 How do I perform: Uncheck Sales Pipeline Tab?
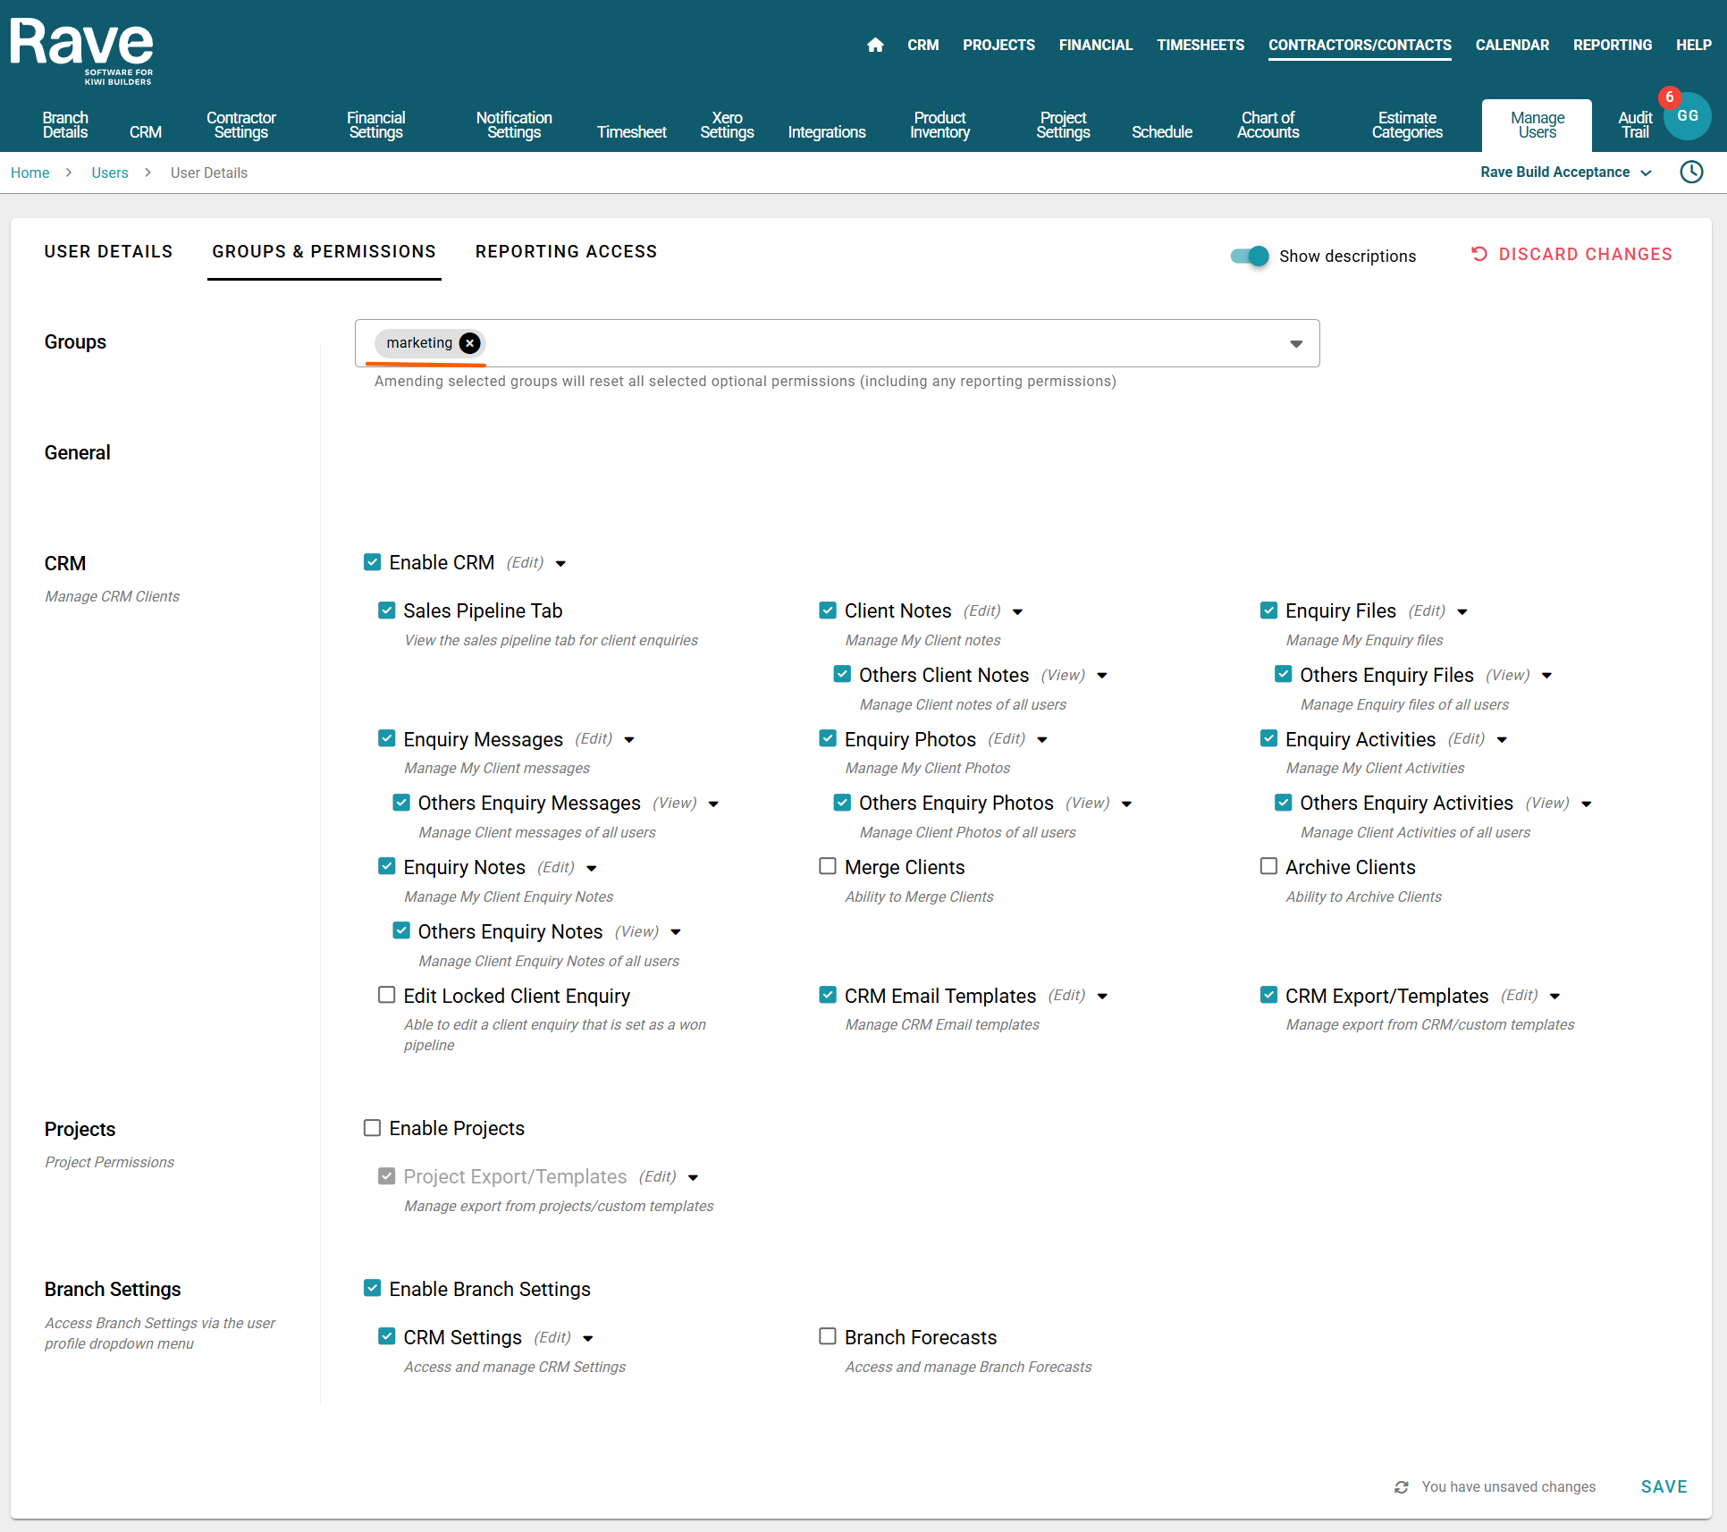[x=387, y=610]
